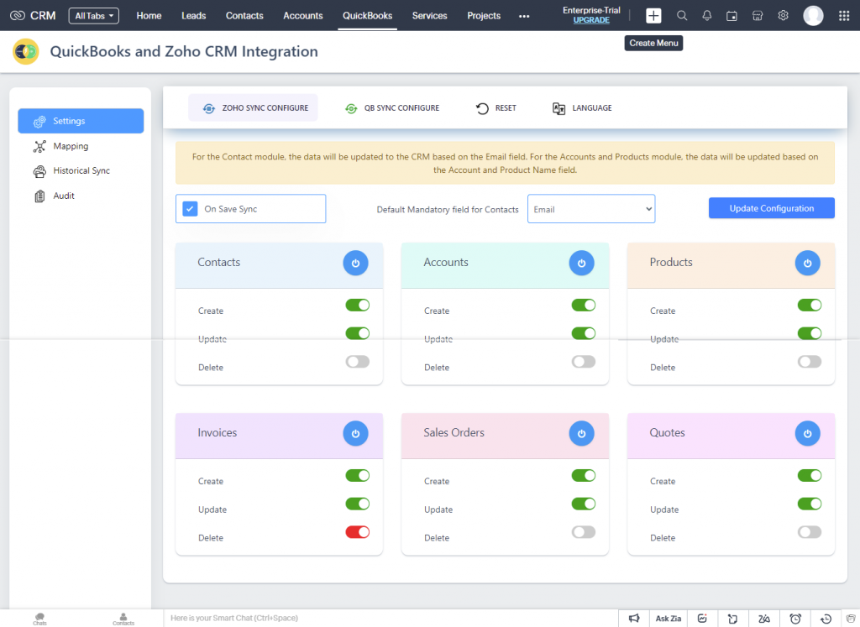The image size is (860, 627).
Task: Uncheck the On Save Sync checkbox
Action: point(190,209)
